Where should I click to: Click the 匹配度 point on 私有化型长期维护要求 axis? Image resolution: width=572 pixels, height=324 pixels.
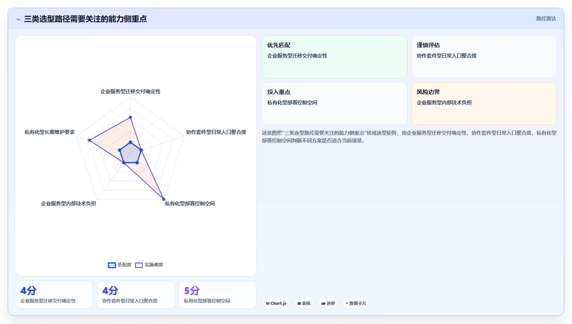click(120, 150)
